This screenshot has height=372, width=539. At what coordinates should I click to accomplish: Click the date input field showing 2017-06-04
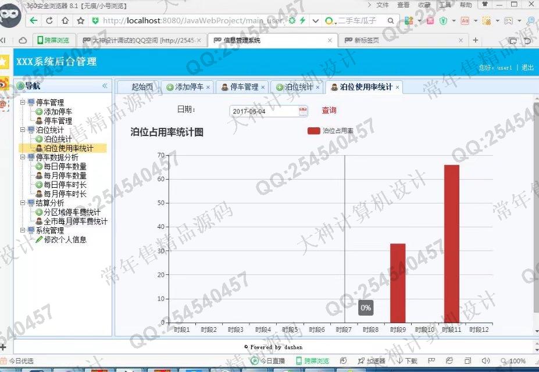coord(263,111)
